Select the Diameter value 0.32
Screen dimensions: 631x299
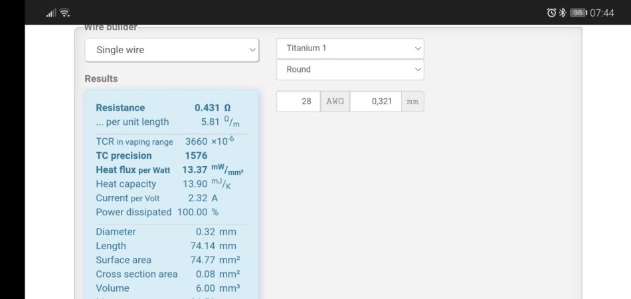pyautogui.click(x=206, y=232)
